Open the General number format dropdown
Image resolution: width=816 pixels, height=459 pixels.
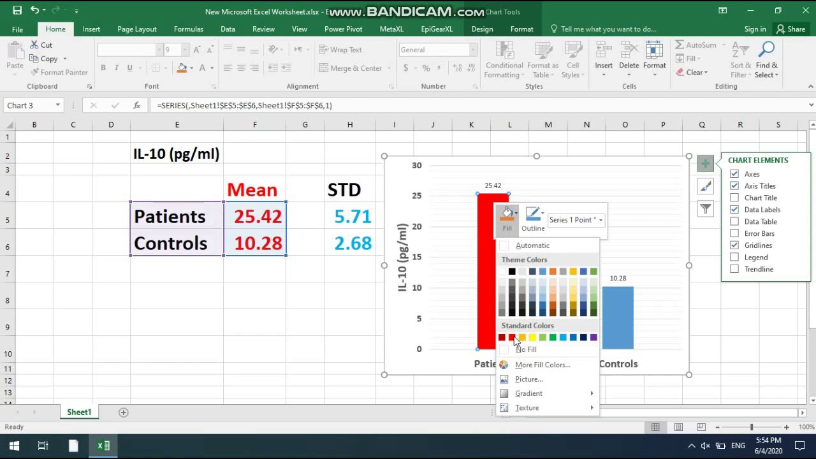[x=472, y=50]
